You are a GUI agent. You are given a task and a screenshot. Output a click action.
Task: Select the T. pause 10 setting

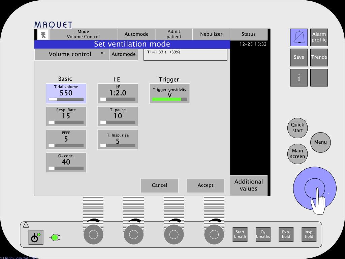point(118,116)
